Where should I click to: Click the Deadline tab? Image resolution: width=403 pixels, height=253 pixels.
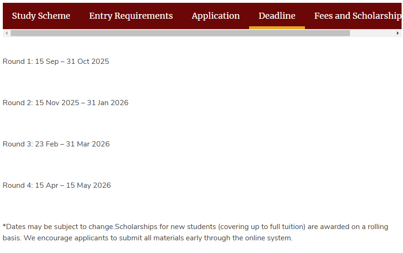pos(277,16)
